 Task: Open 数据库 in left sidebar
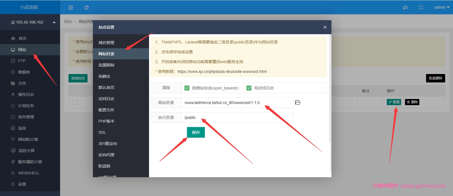click(24, 72)
